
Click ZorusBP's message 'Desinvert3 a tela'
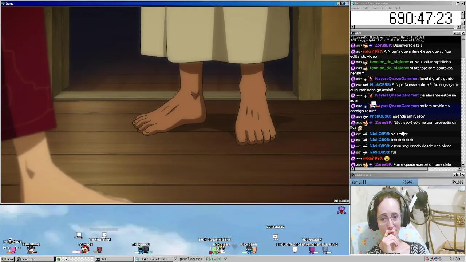point(408,45)
